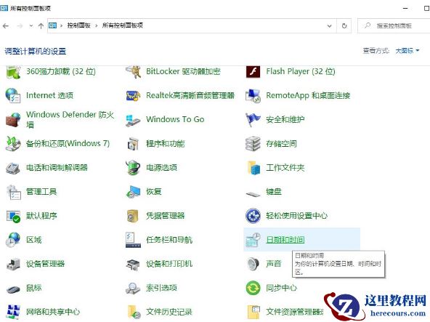
Task: Click Windows Defender 防火墙 icon
Action: 13,120
